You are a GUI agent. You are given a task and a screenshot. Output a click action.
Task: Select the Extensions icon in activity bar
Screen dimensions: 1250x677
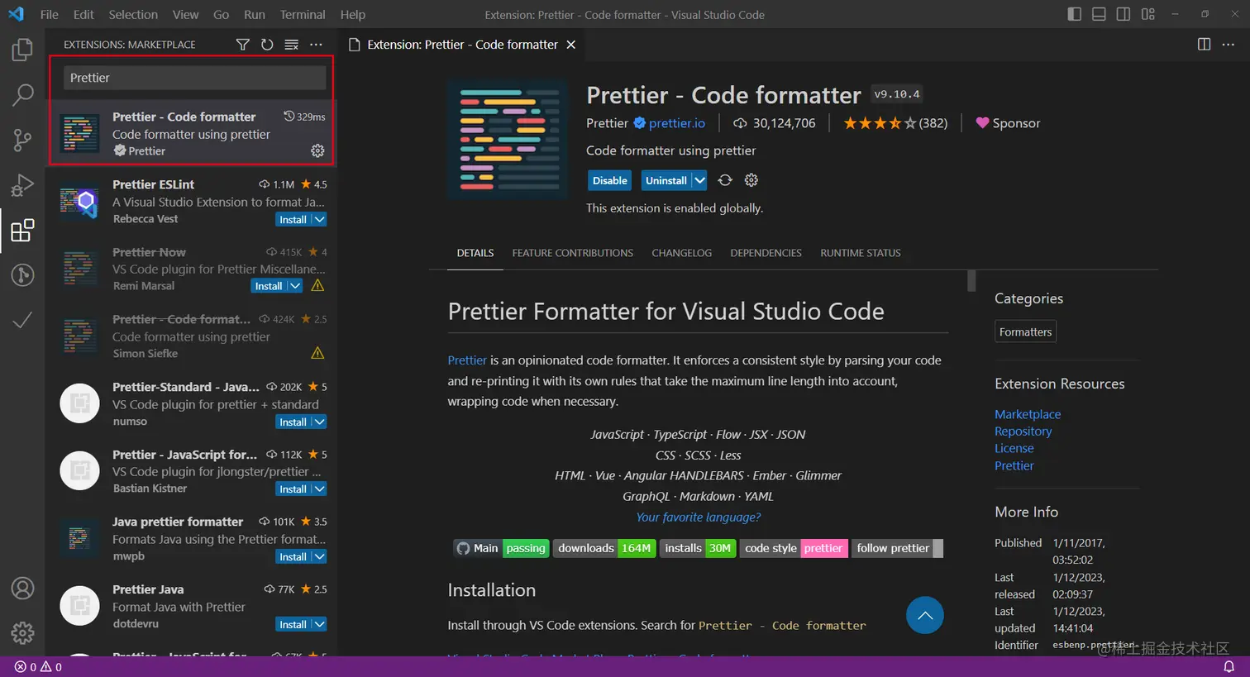22,230
